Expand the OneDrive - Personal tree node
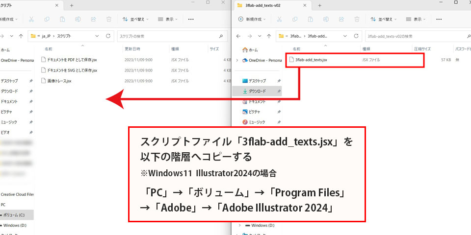Screen dimensions: 471x235 237,60
